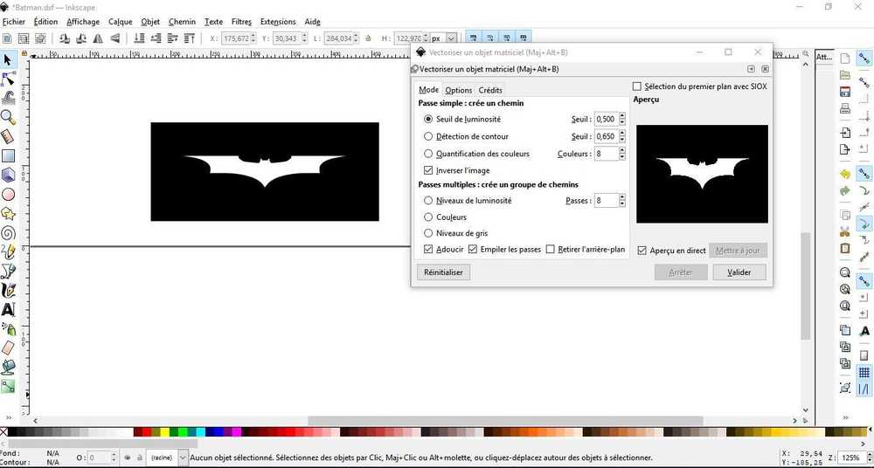874x468 pixels.
Task: Click the stepper of the 0,650 Seuil field
Action: [622, 136]
